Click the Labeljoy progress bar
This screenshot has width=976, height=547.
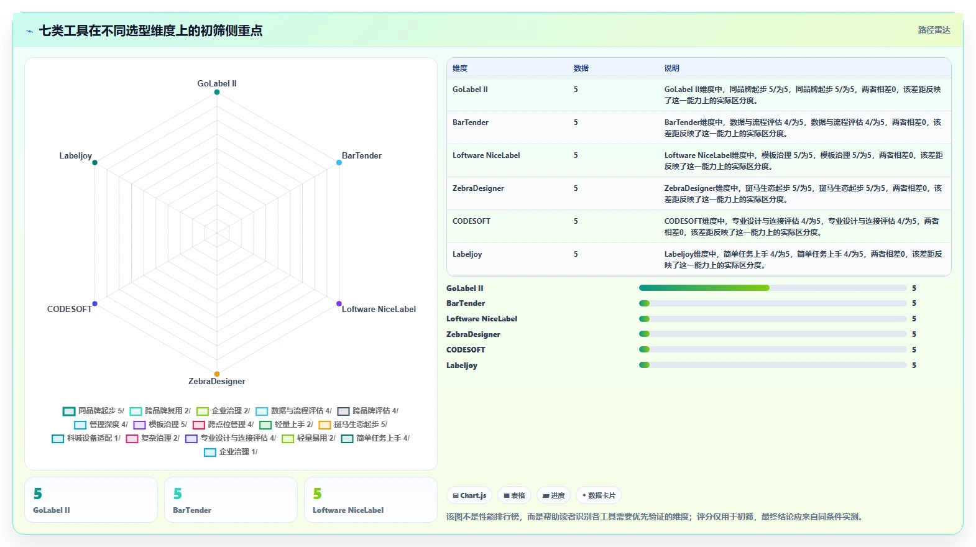(x=773, y=365)
